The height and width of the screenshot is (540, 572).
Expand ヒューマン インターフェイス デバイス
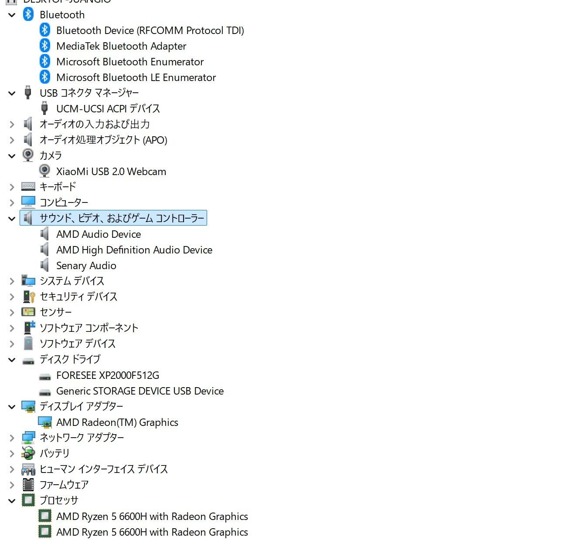click(12, 469)
